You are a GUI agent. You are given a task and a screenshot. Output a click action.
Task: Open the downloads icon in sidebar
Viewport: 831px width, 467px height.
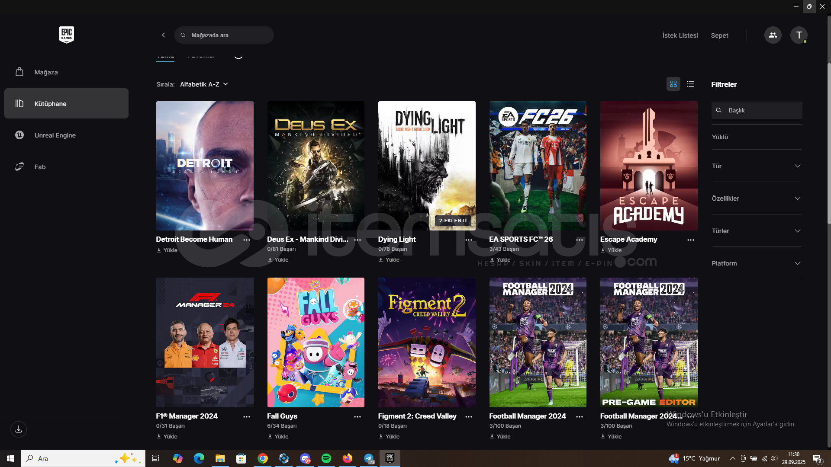point(19,429)
